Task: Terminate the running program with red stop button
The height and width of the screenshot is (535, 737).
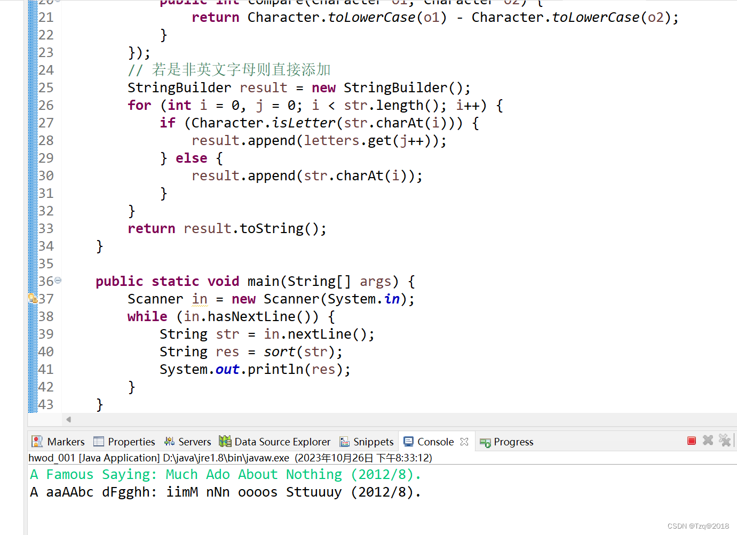Action: (x=692, y=441)
